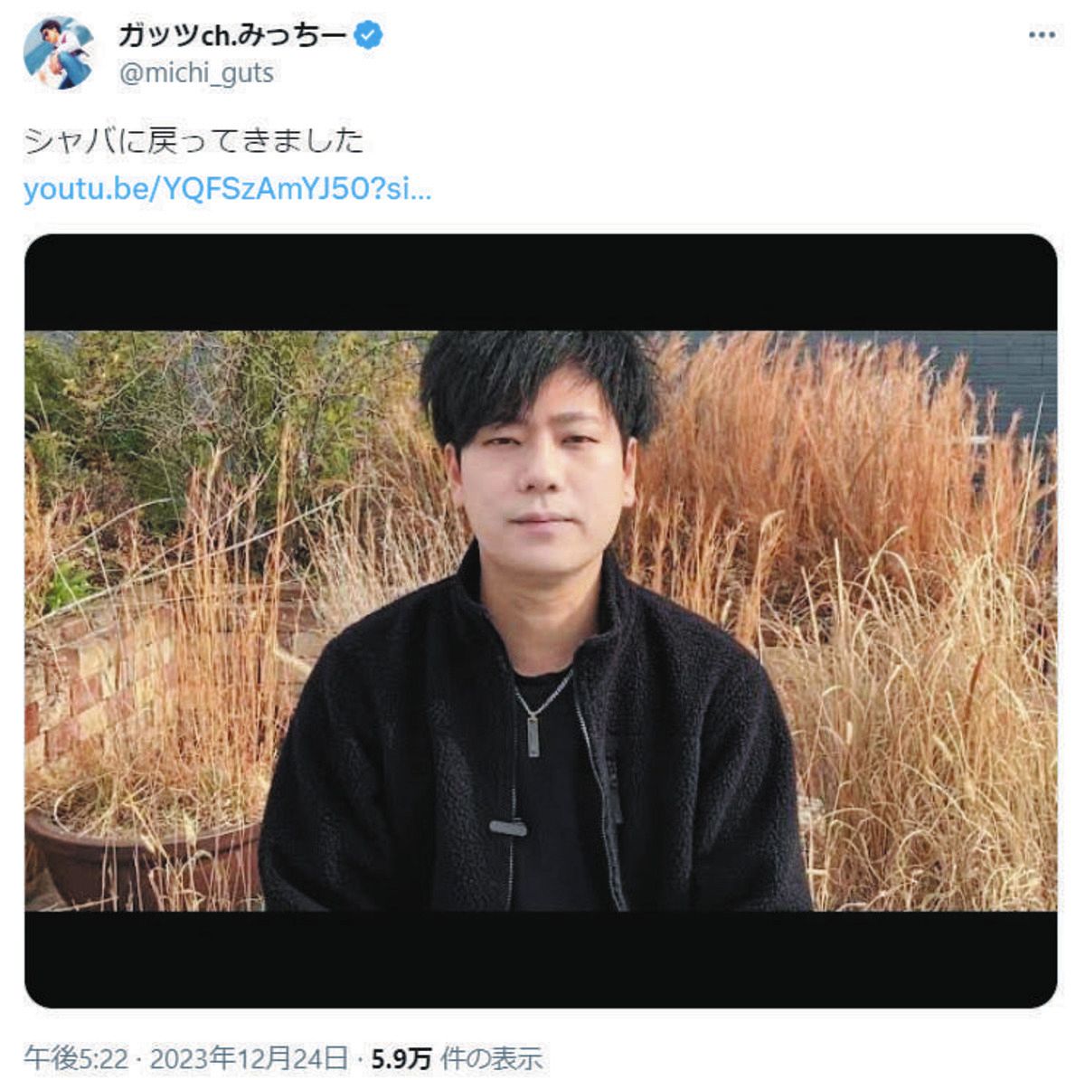This screenshot has width=1085, height=1080.
Task: Click the bottom black bar of video card
Action: click(x=541, y=959)
